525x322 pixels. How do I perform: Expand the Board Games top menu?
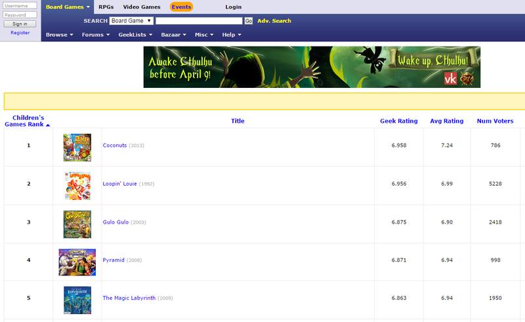coord(68,7)
